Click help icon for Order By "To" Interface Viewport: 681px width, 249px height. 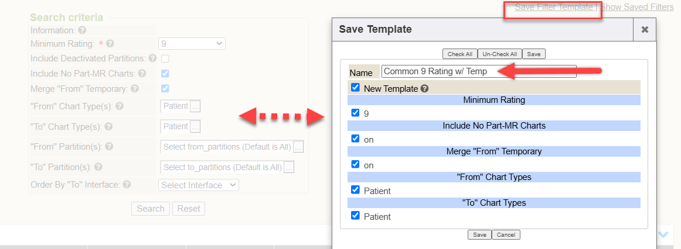[x=127, y=185]
